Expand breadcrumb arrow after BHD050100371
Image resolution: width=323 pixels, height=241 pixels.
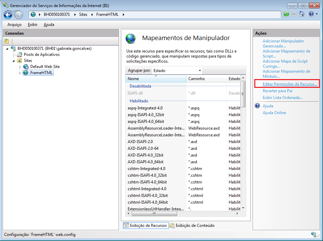tap(74, 14)
